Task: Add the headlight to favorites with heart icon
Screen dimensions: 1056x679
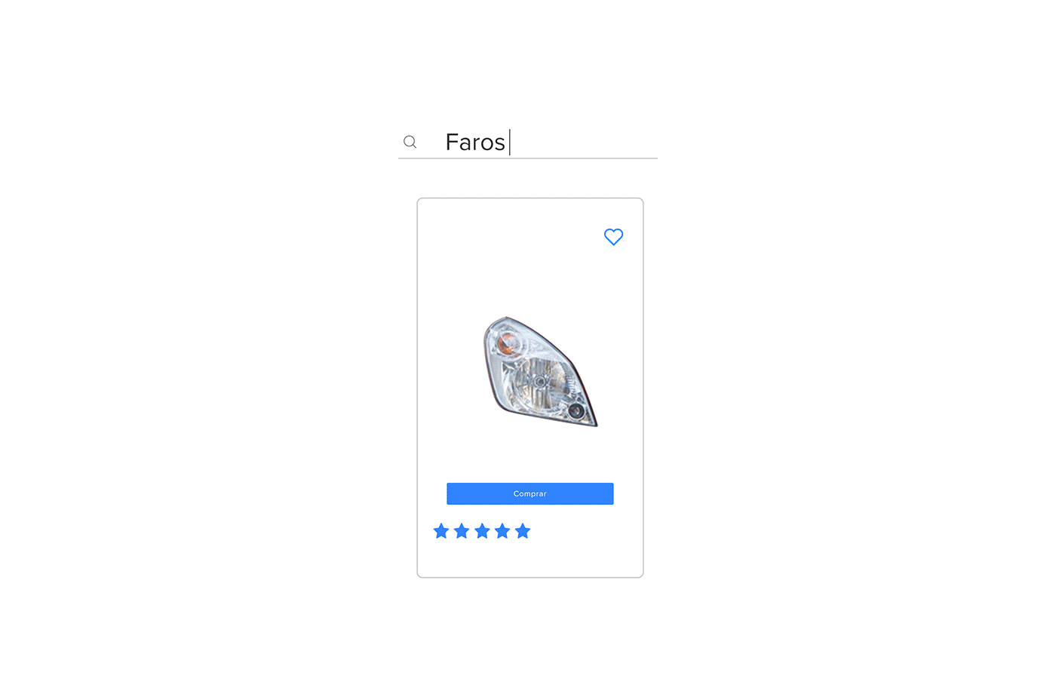Action: point(614,237)
